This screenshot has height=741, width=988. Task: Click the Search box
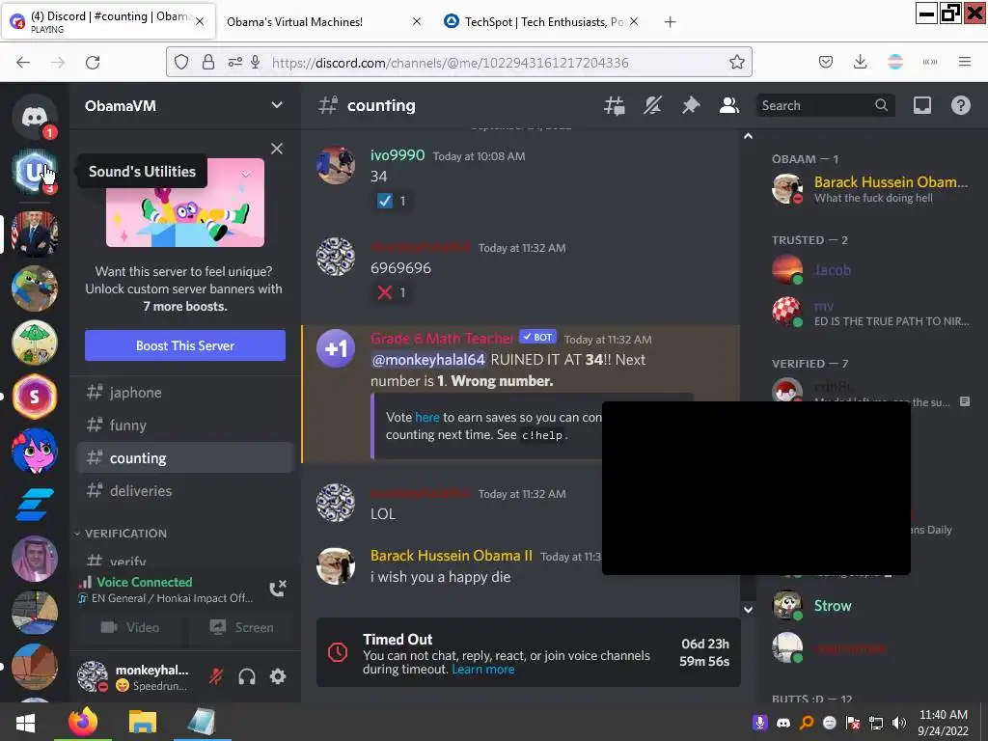(824, 106)
